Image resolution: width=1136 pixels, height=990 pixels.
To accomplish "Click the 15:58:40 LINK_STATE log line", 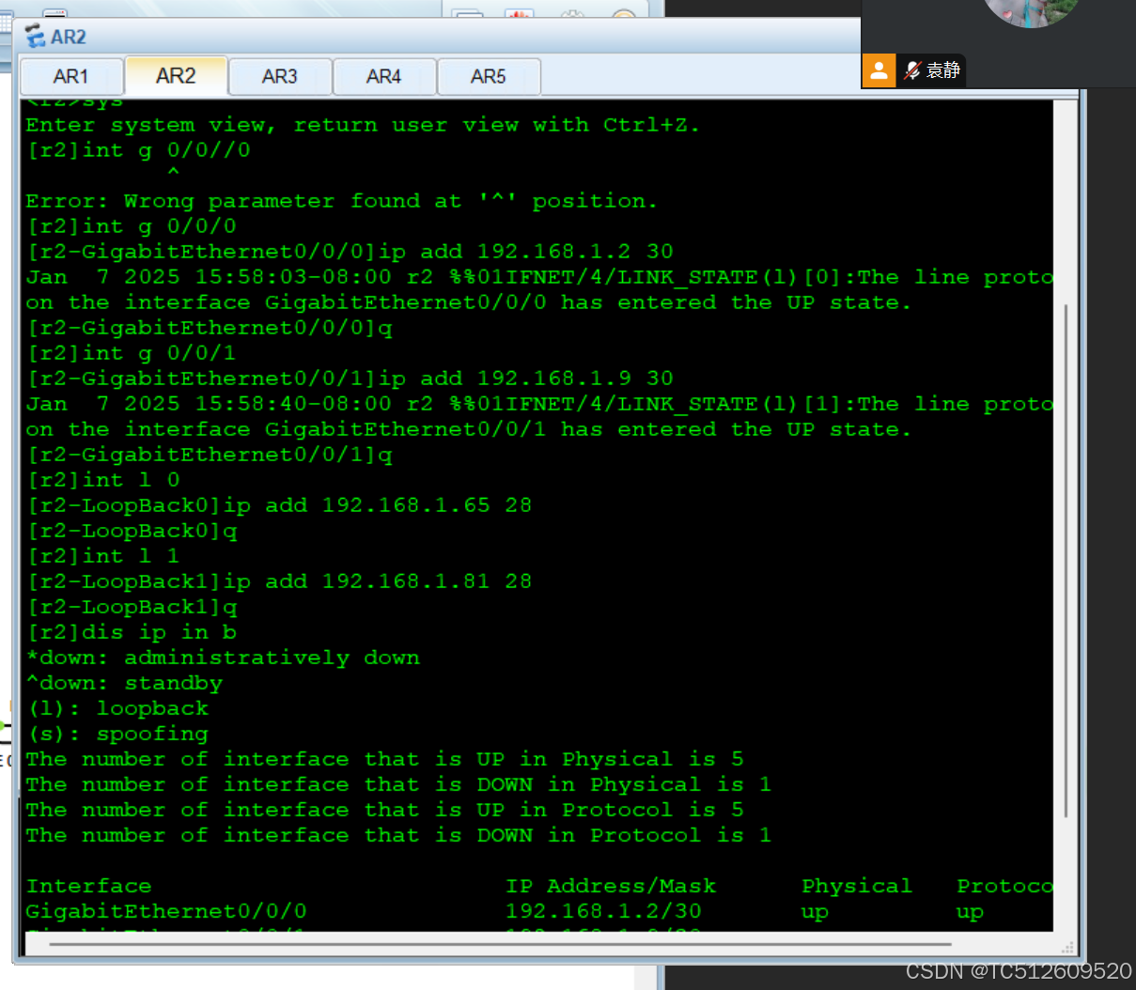I will pyautogui.click(x=539, y=404).
